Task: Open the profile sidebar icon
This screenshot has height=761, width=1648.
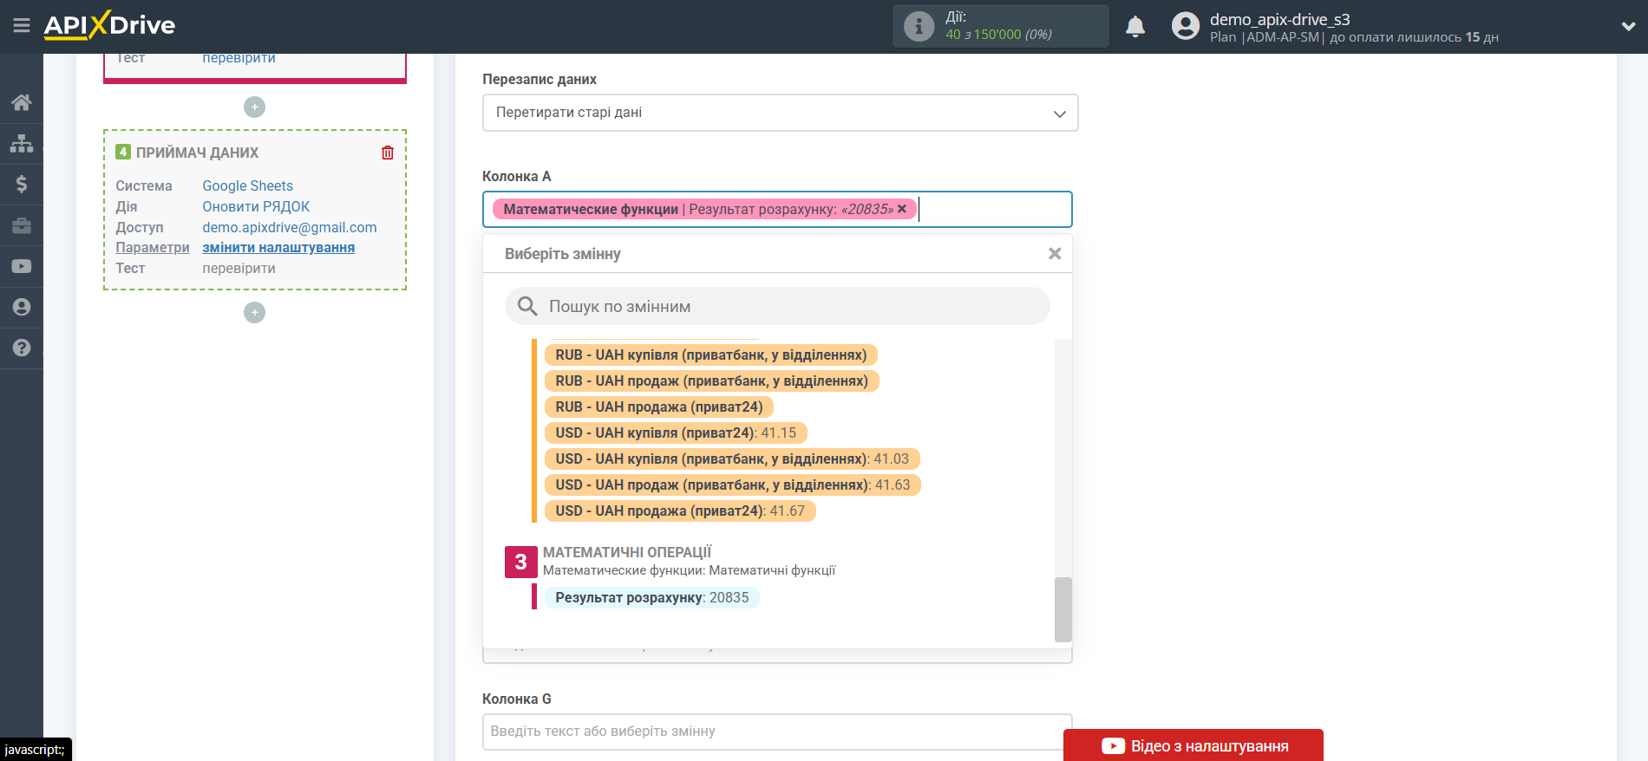Action: point(22,307)
